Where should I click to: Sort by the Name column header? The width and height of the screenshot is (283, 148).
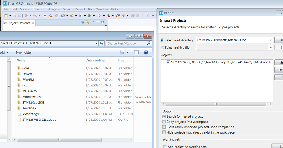coord(21,60)
